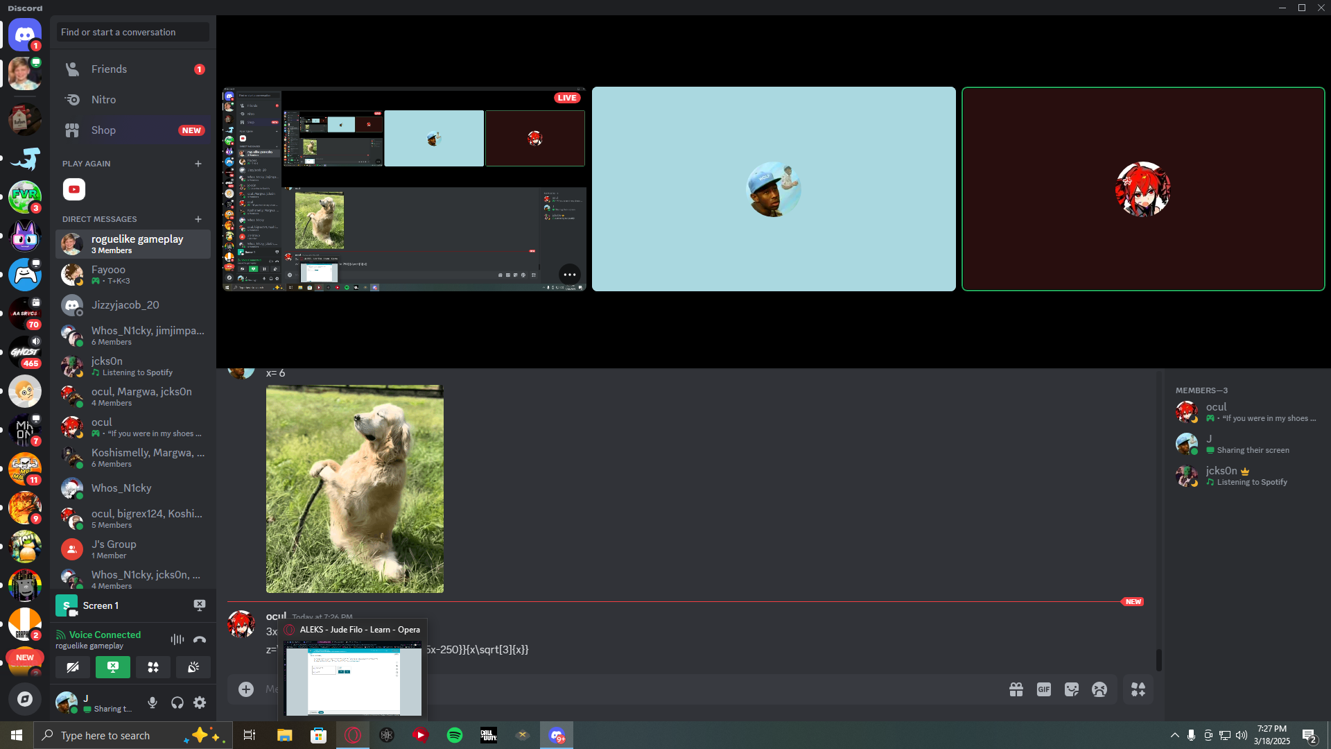The height and width of the screenshot is (749, 1331).
Task: Focus the light-blue avatar video tile
Action: [x=774, y=189]
